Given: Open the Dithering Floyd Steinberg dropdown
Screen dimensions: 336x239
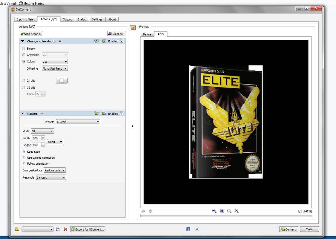Looking at the screenshot, I should (55, 68).
